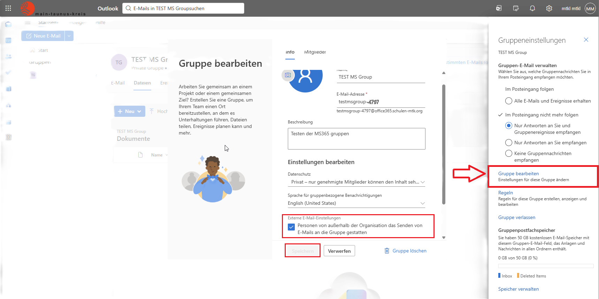
Task: Click the trash icon next to Gruppe löschen
Action: 387,251
